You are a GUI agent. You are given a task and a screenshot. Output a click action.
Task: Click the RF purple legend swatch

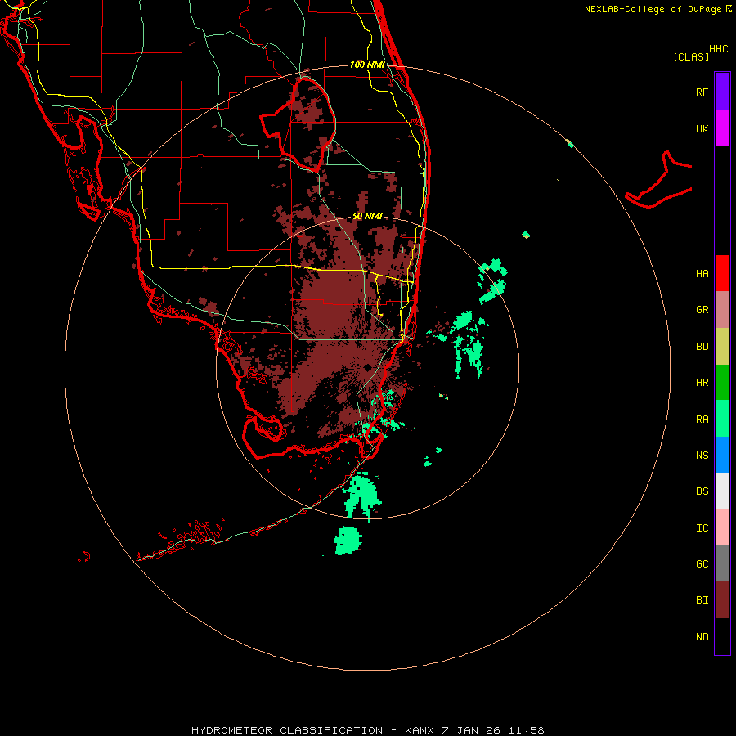point(722,92)
